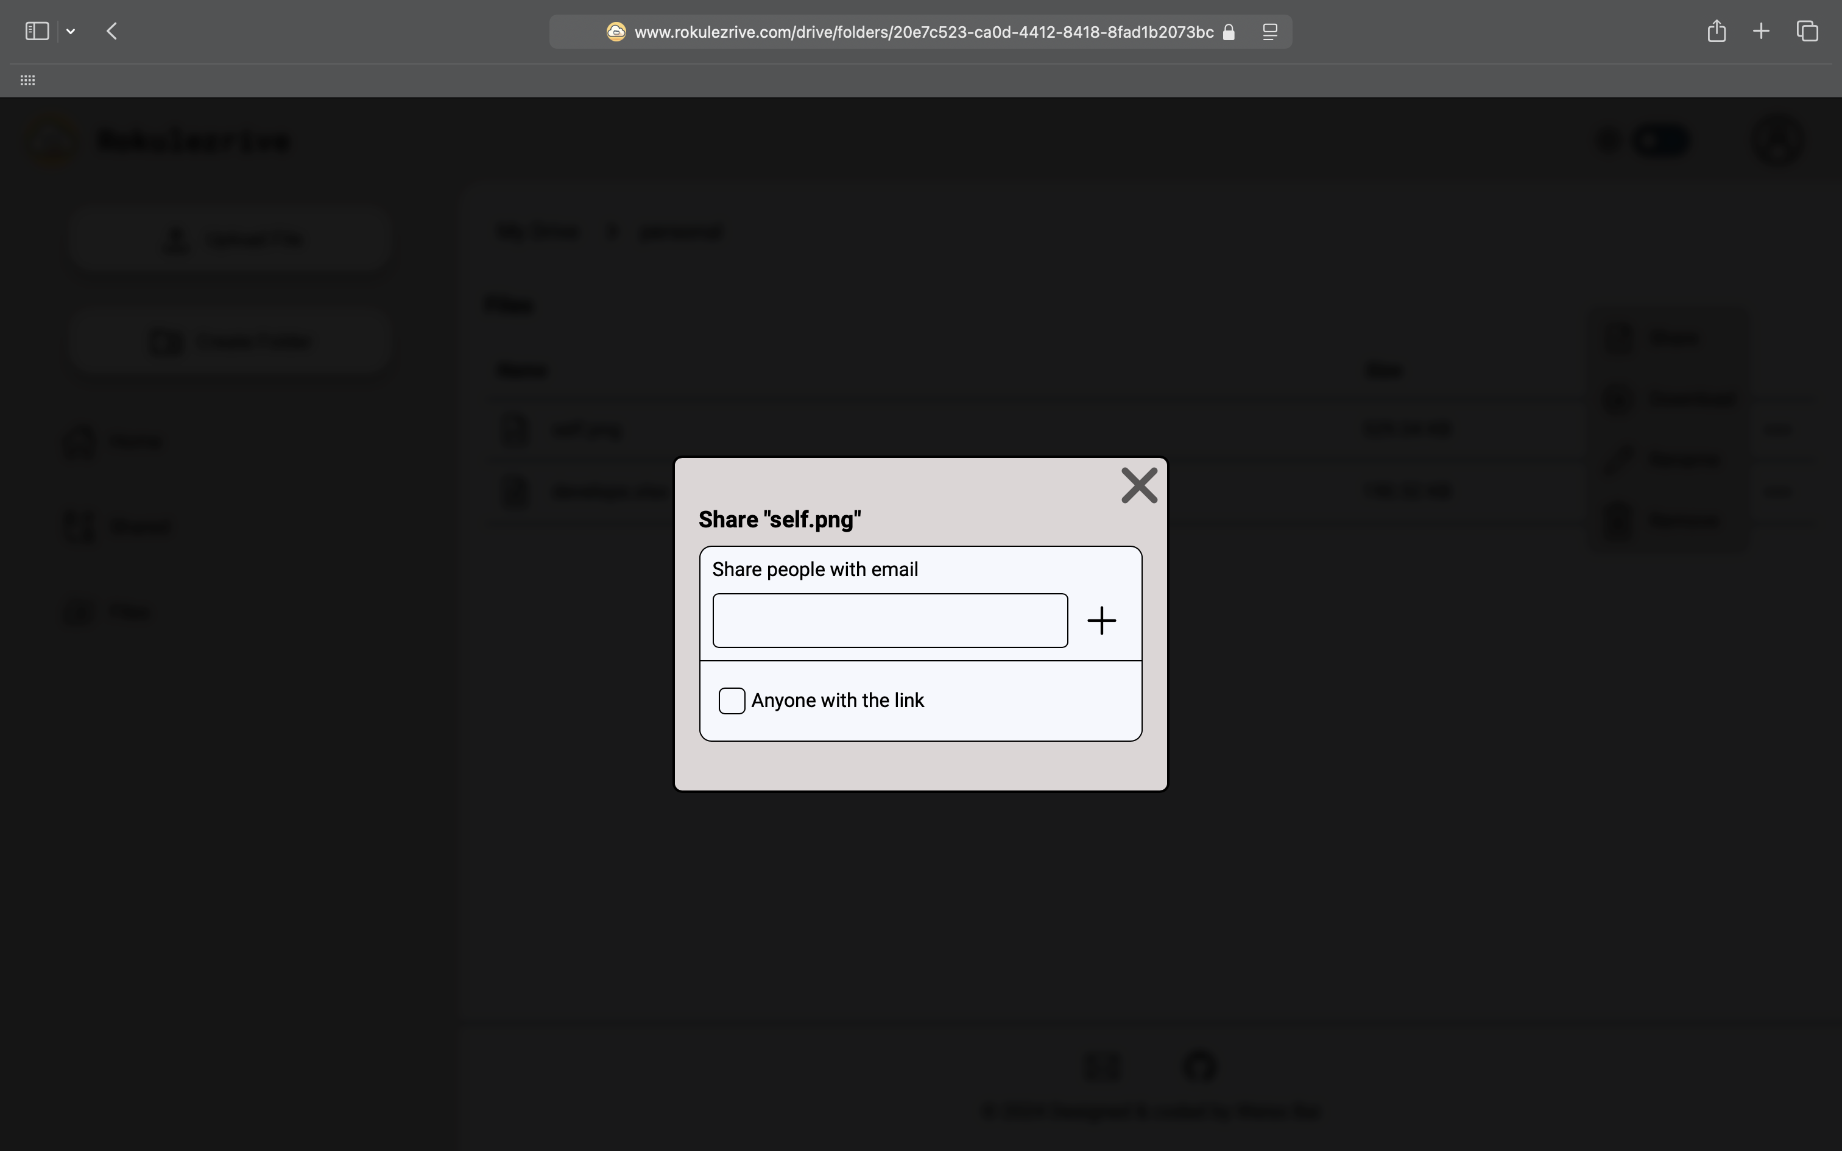The height and width of the screenshot is (1151, 1842).
Task: Toggle the Safari sidebar icon
Action: 37,31
